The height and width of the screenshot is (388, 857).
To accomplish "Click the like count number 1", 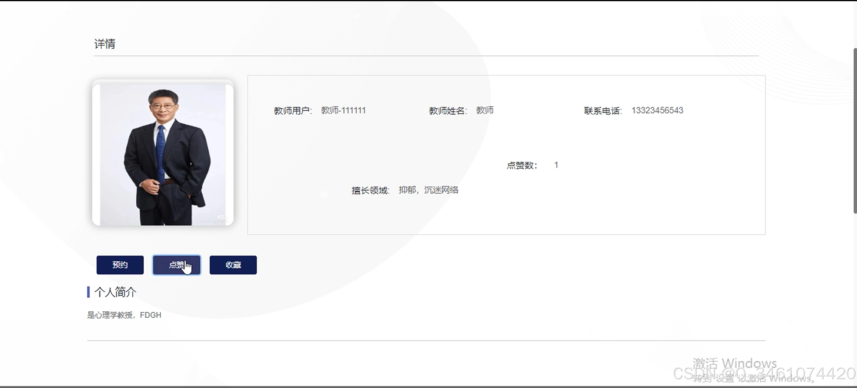I will [x=556, y=165].
